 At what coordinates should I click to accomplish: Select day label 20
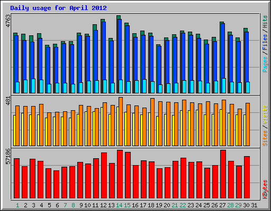[167, 205]
